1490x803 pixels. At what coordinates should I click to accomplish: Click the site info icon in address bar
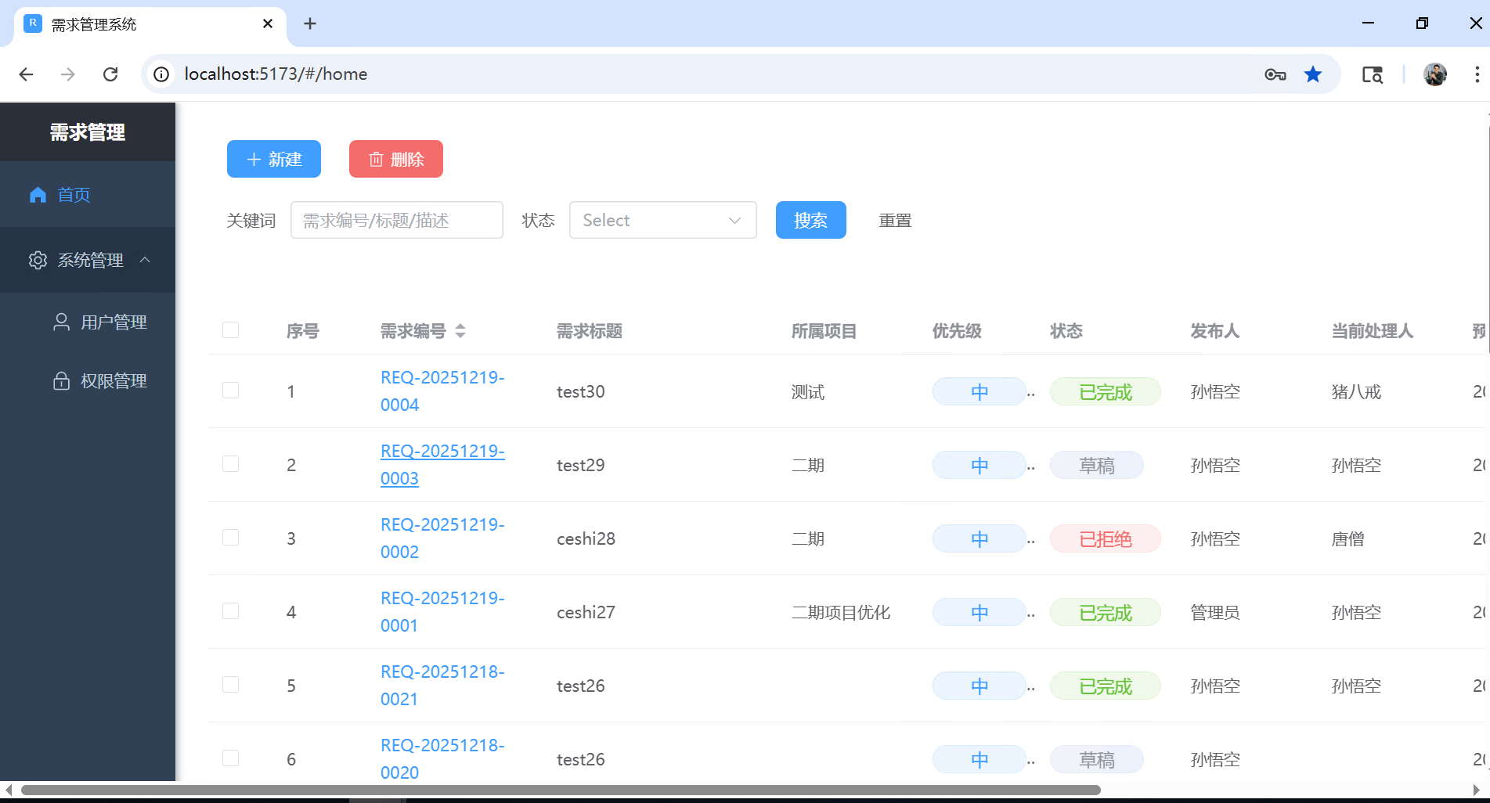coord(161,74)
